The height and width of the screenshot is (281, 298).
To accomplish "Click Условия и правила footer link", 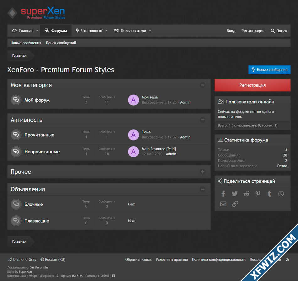I will 172,260.
